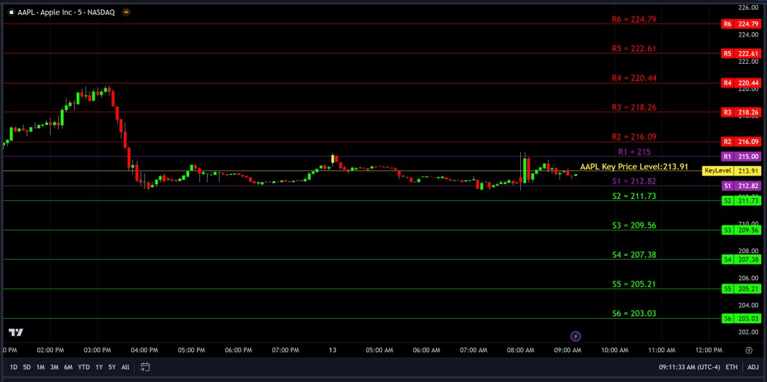The image size is (767, 382).
Task: Toggle ETH extended trading hours mode
Action: pyautogui.click(x=731, y=367)
